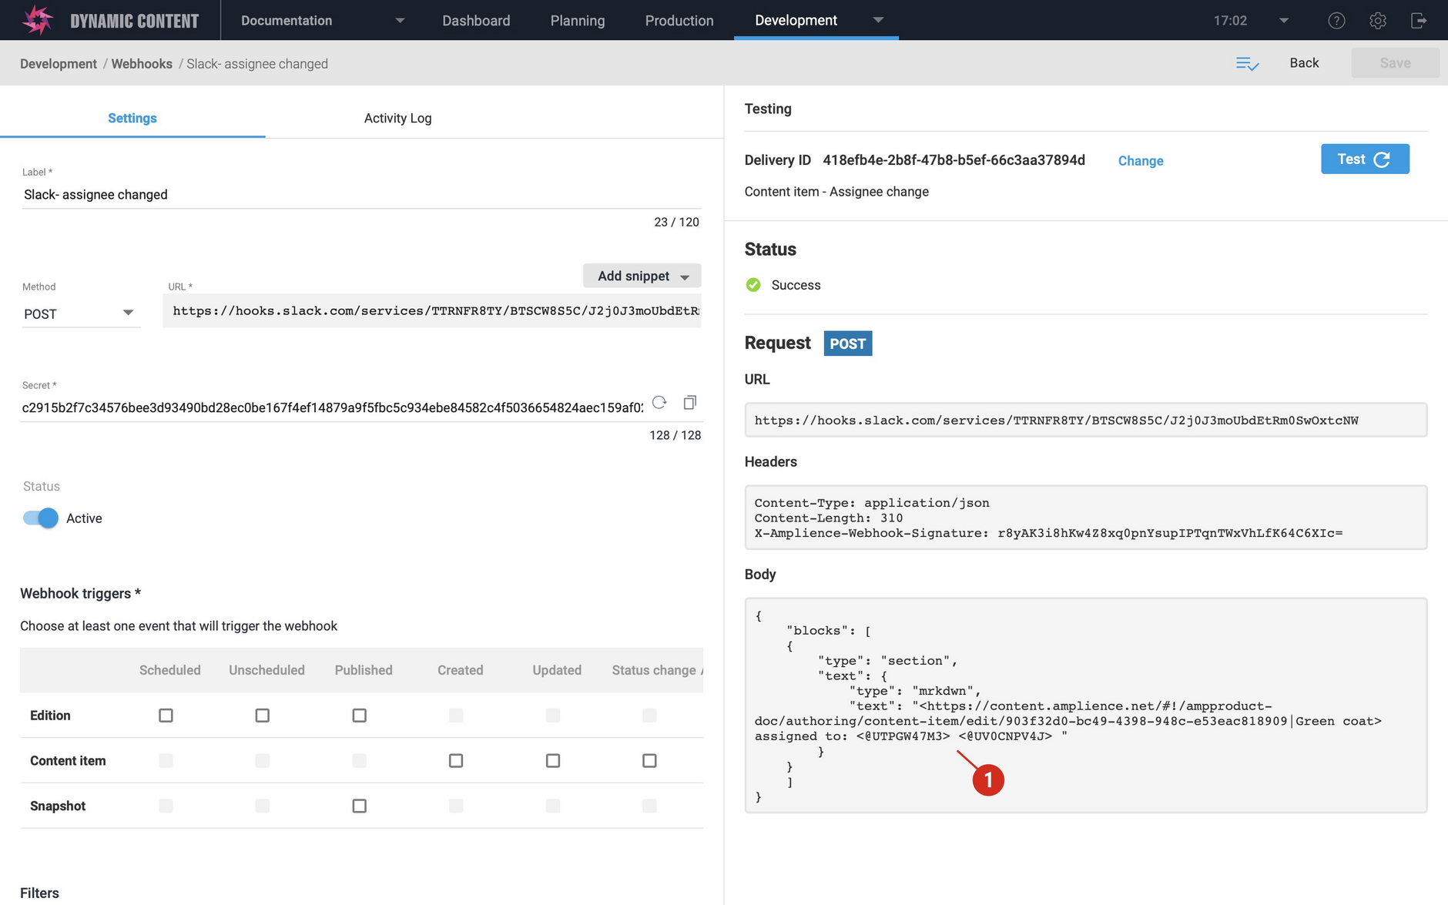This screenshot has width=1448, height=905.
Task: Open the Method POST dropdown
Action: pyautogui.click(x=80, y=313)
